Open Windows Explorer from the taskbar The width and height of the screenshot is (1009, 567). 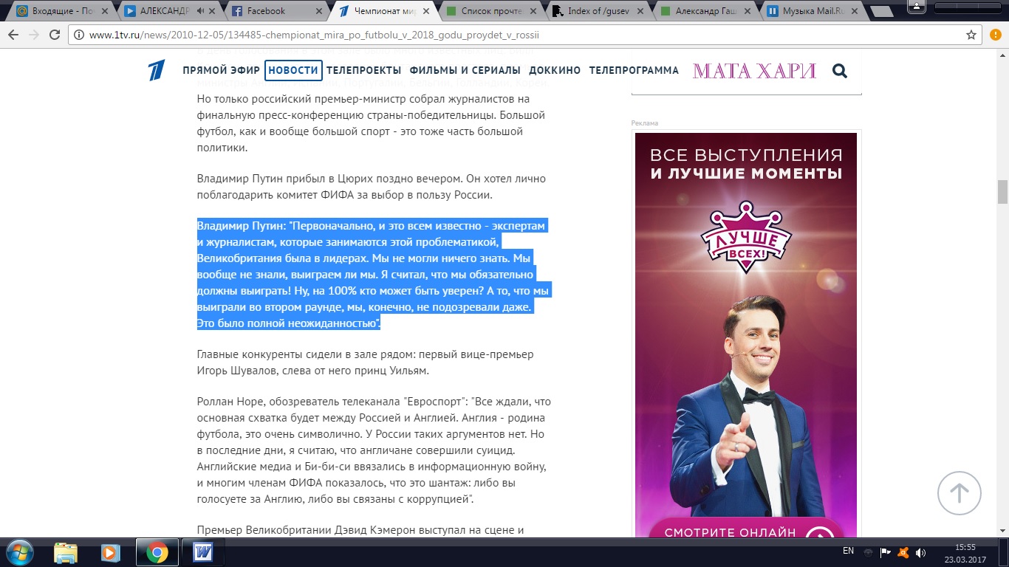(x=66, y=552)
